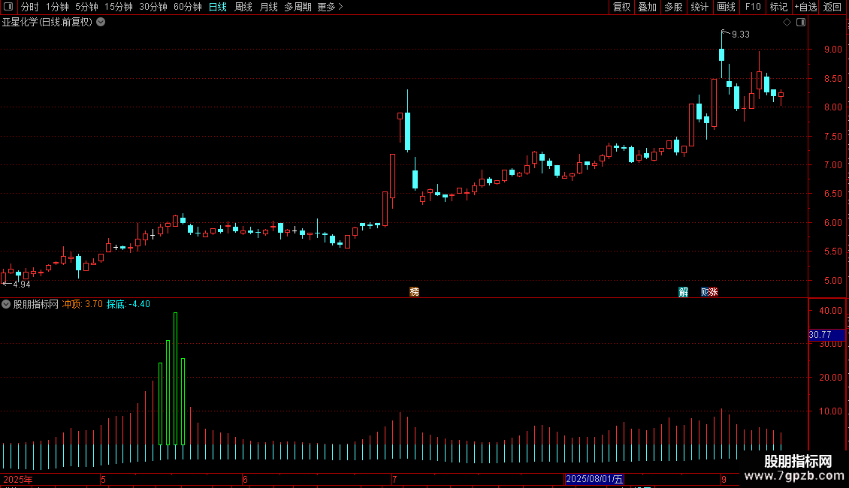
Task: Open the 多周期 multi-period view
Action: tap(298, 7)
